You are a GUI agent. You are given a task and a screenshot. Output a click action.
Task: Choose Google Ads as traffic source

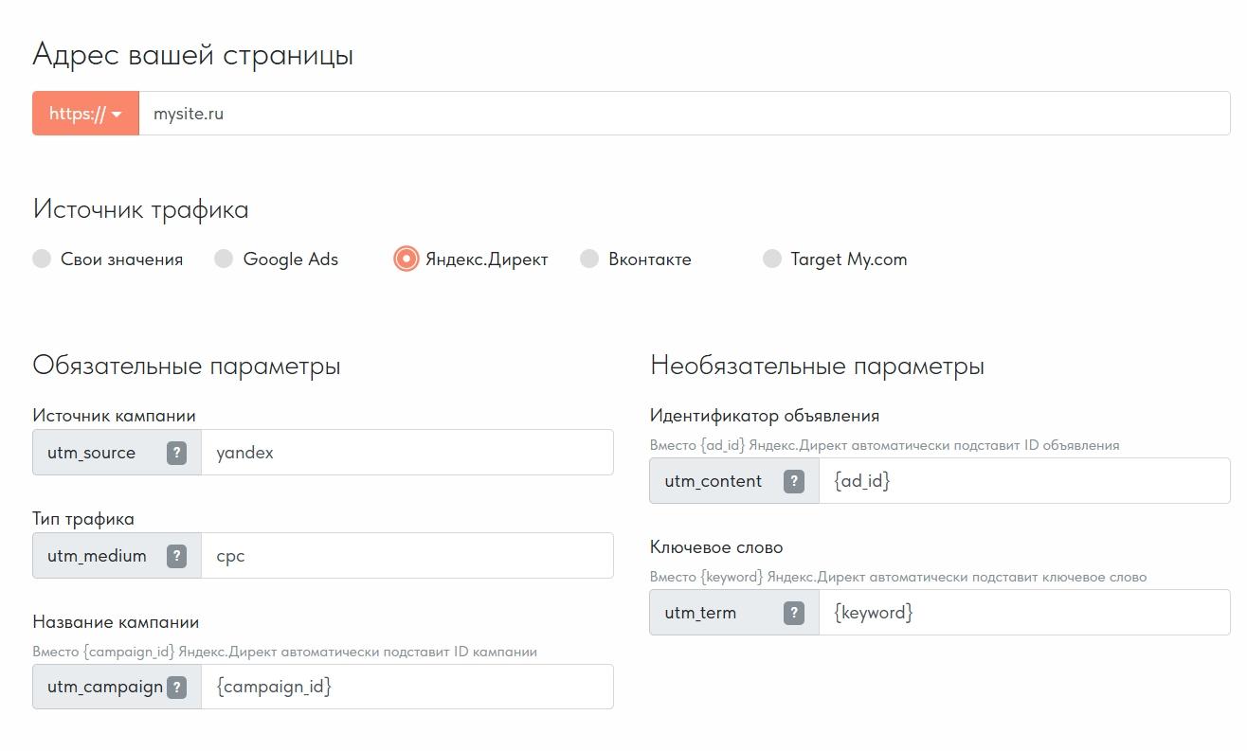tap(224, 259)
